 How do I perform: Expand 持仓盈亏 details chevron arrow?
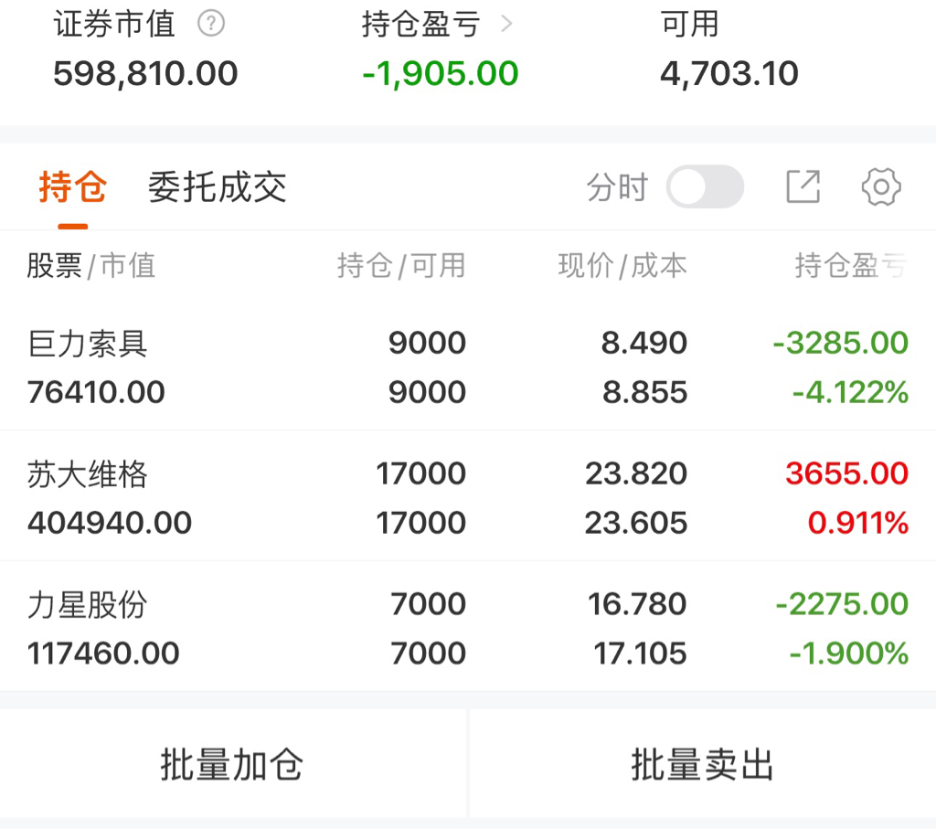[506, 24]
